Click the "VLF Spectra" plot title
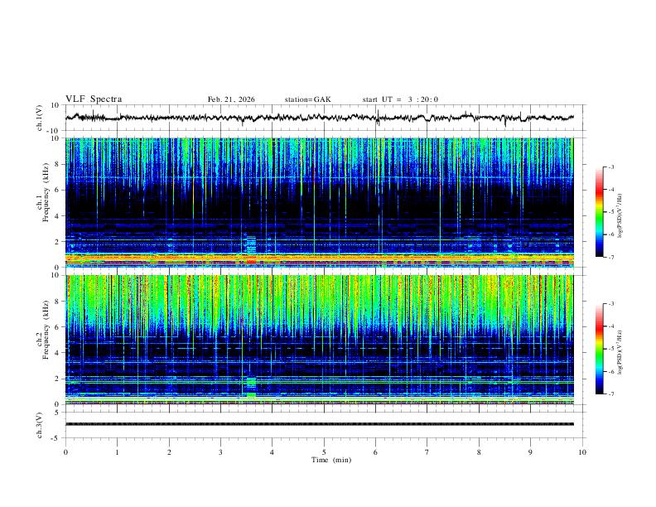 pos(94,99)
